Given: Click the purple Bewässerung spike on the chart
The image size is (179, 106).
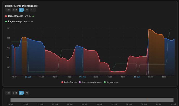Looking at the screenshot, I should click(148, 63).
